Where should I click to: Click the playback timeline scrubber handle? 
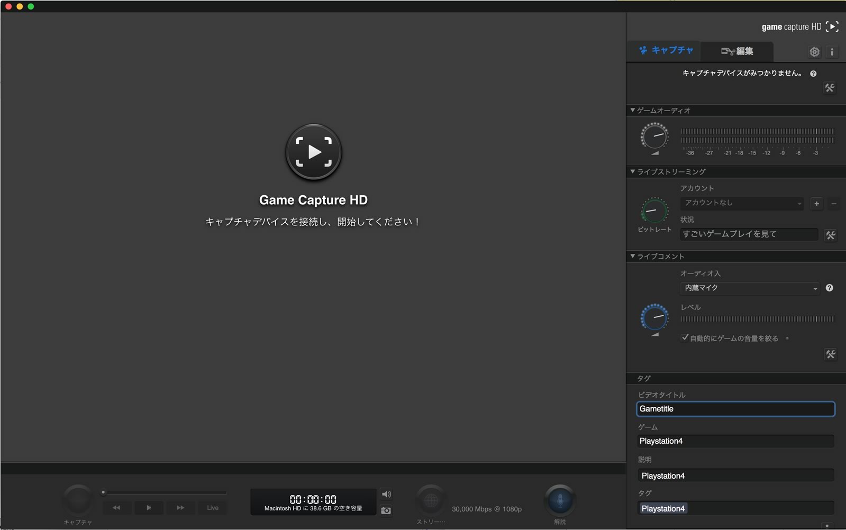click(x=103, y=492)
